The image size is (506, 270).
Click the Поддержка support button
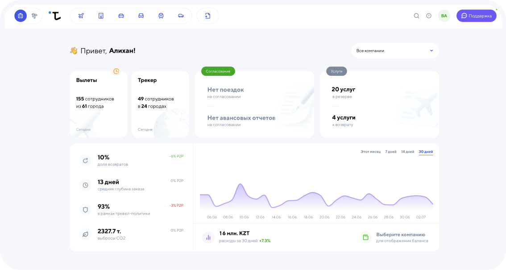pyautogui.click(x=476, y=16)
